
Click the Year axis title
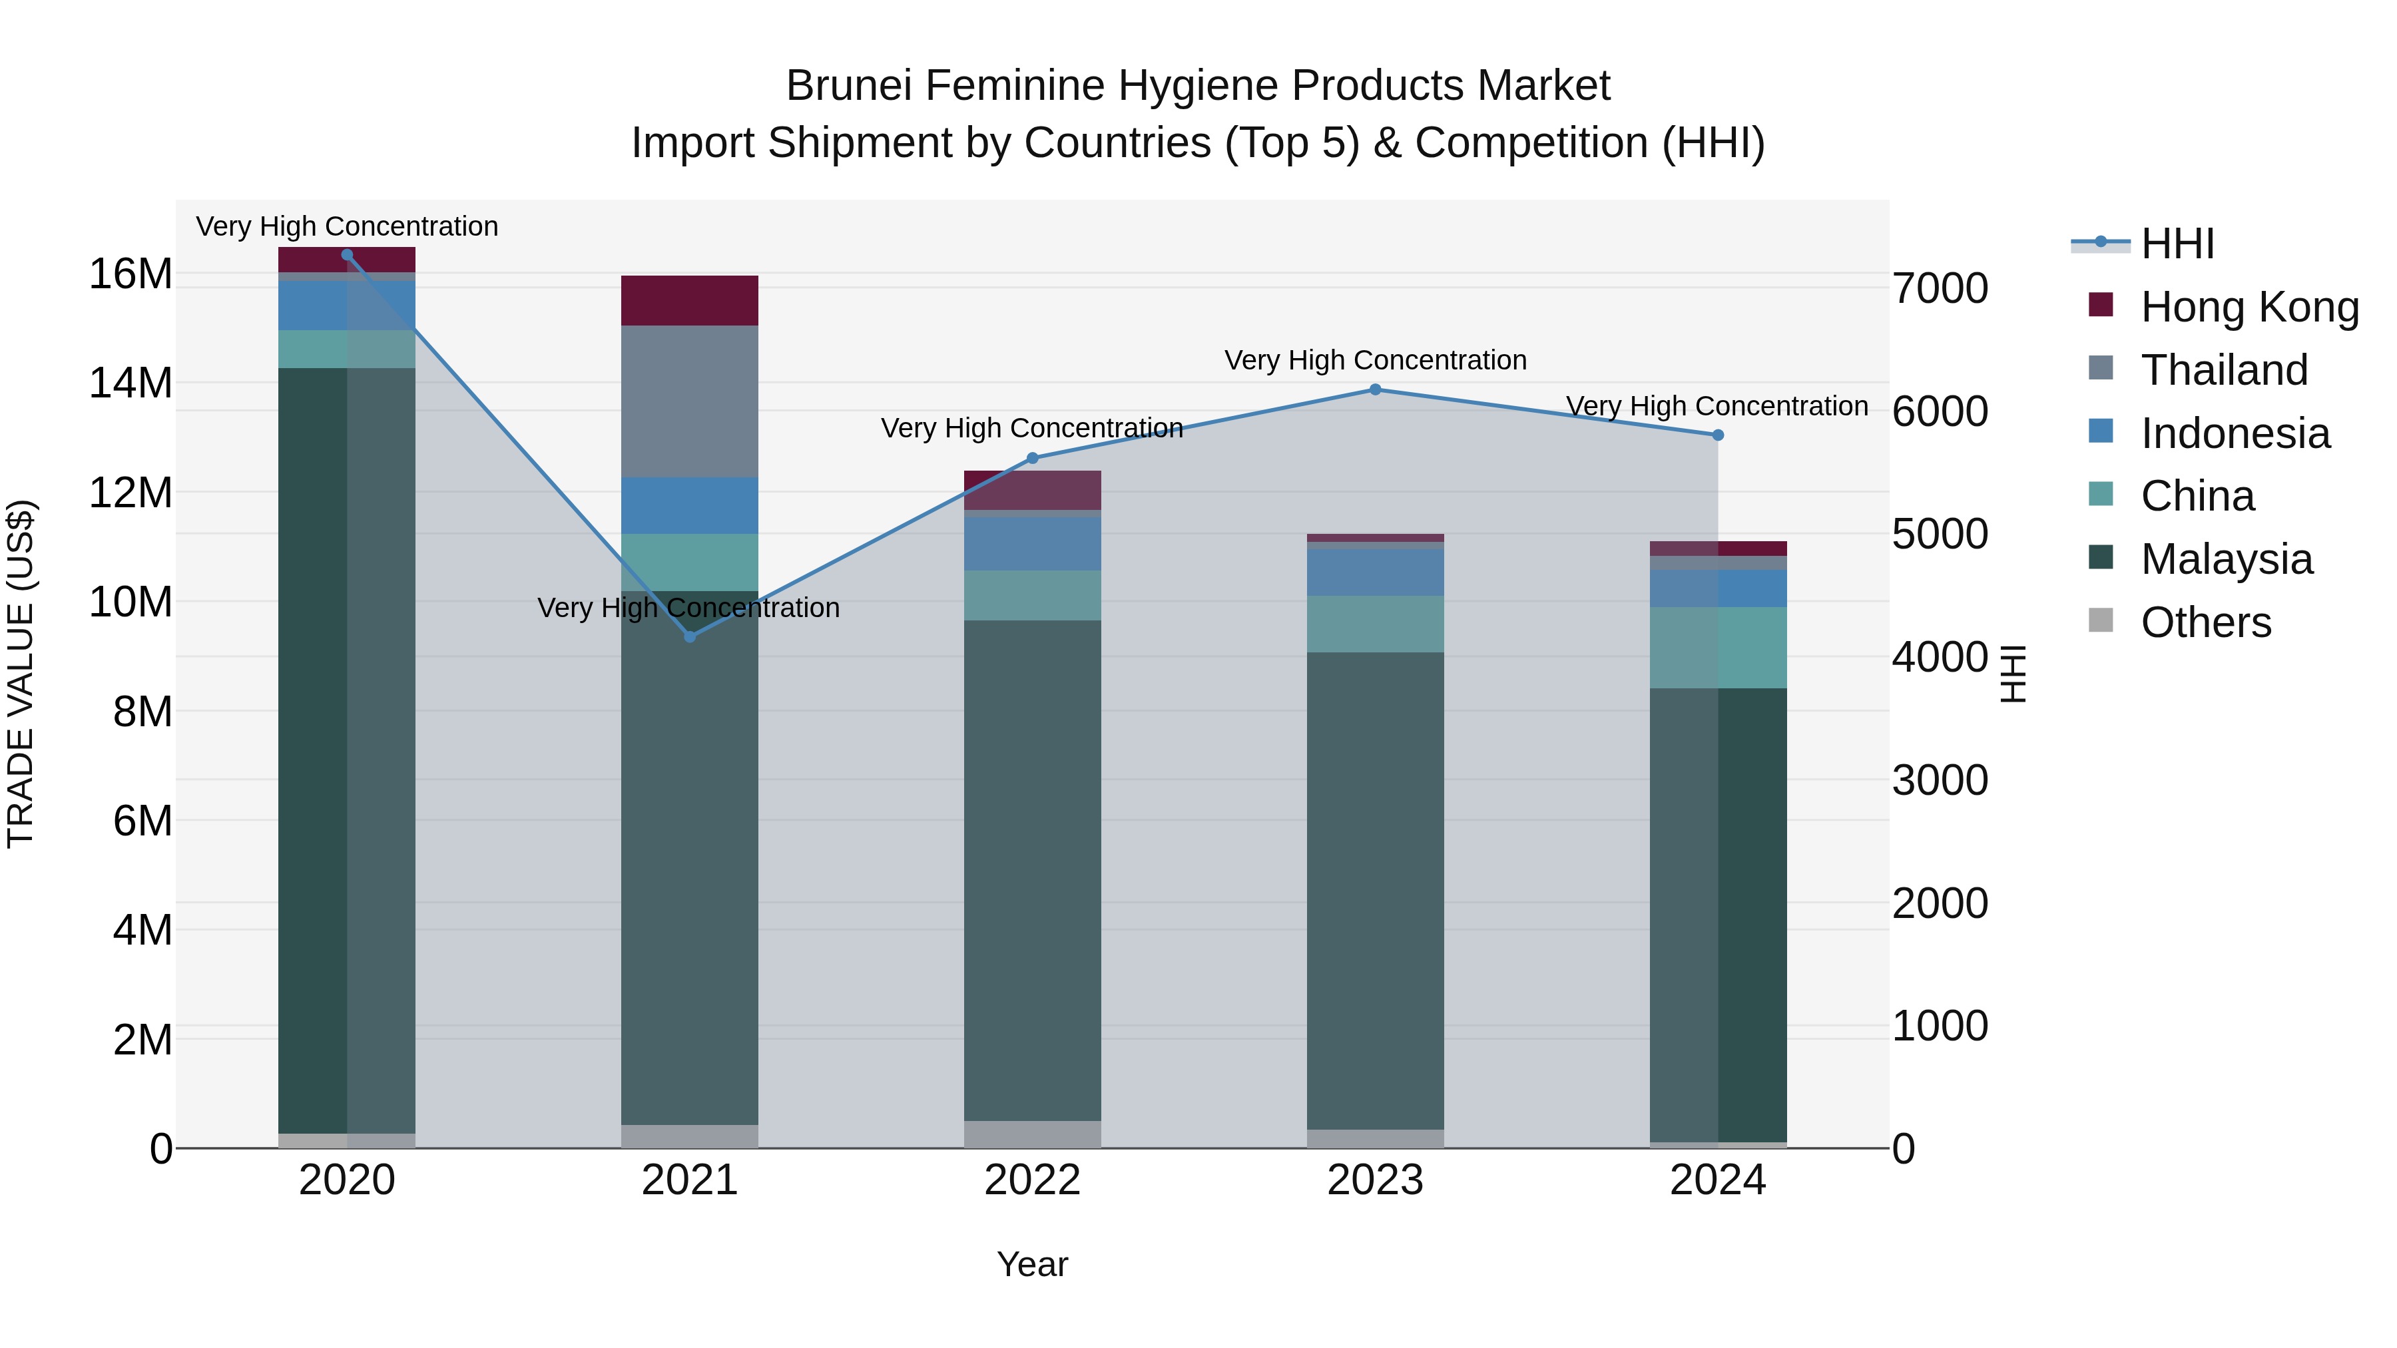click(1032, 1264)
